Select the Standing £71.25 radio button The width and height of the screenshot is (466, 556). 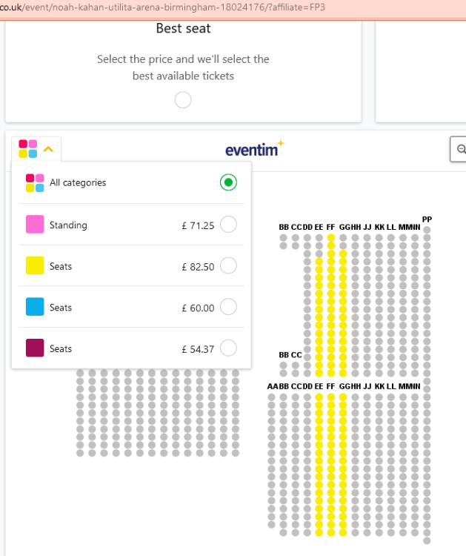click(228, 225)
